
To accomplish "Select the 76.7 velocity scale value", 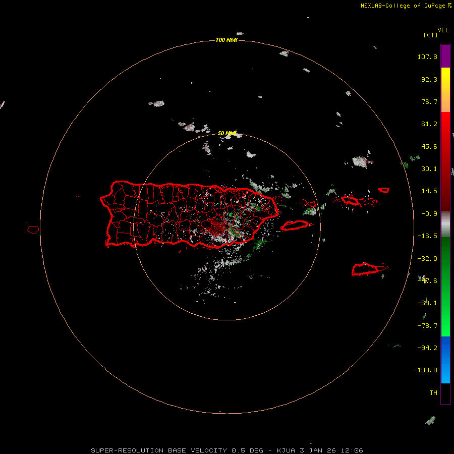I will 429,101.
